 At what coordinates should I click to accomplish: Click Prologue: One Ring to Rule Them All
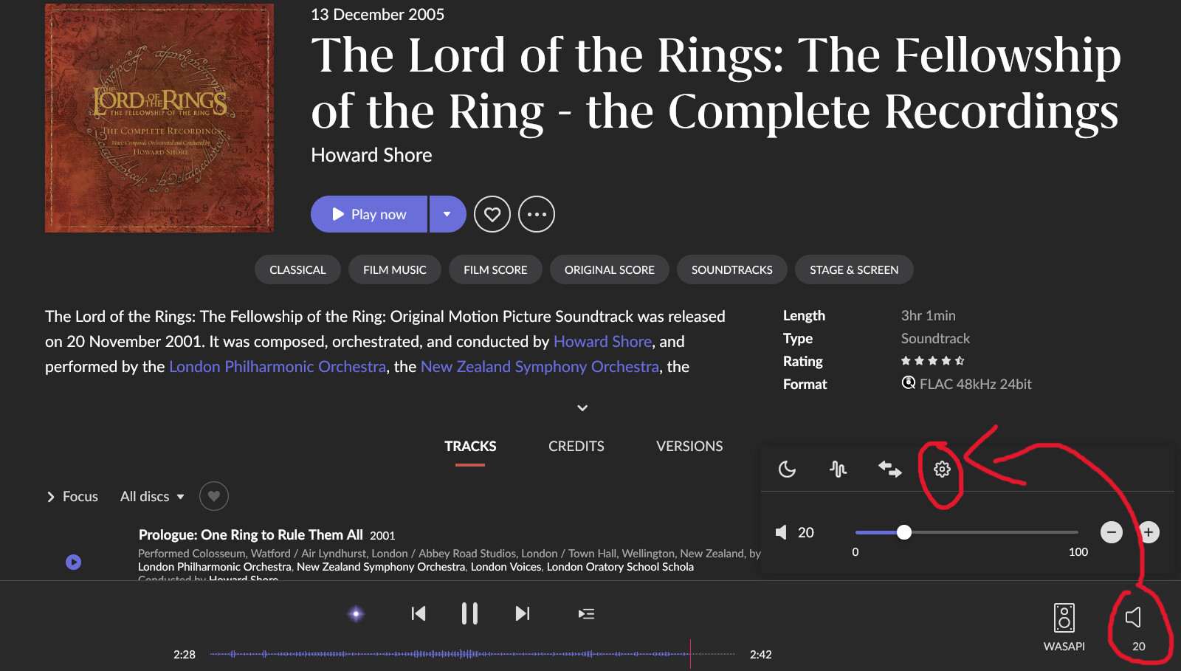click(251, 535)
